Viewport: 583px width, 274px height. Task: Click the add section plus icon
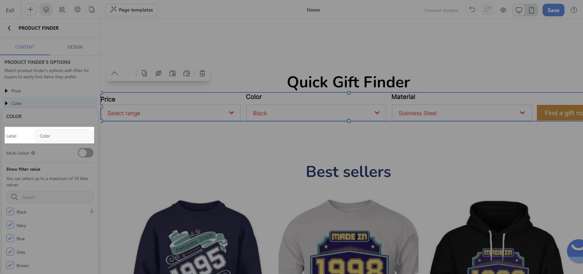click(x=30, y=10)
